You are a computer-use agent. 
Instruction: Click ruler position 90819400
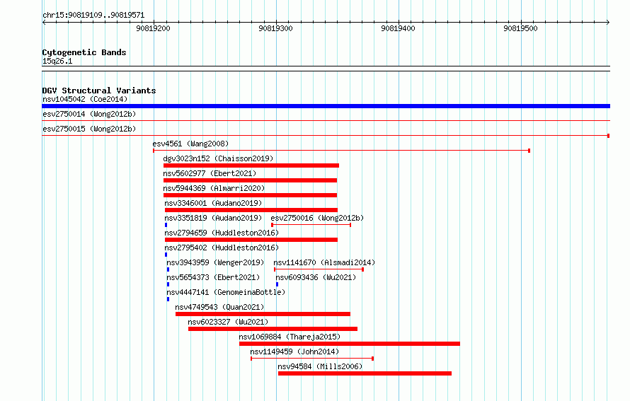398,28
